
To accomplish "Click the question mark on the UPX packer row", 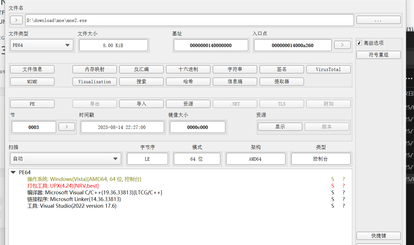I will [344, 186].
